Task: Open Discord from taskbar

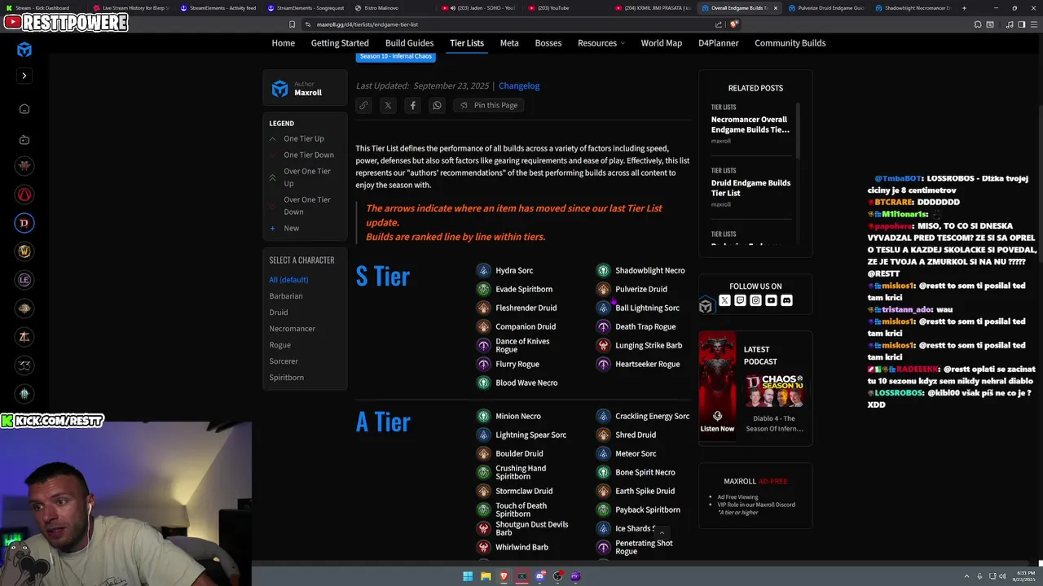Action: tap(539, 576)
